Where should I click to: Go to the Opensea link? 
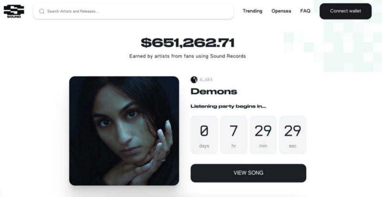tap(281, 11)
